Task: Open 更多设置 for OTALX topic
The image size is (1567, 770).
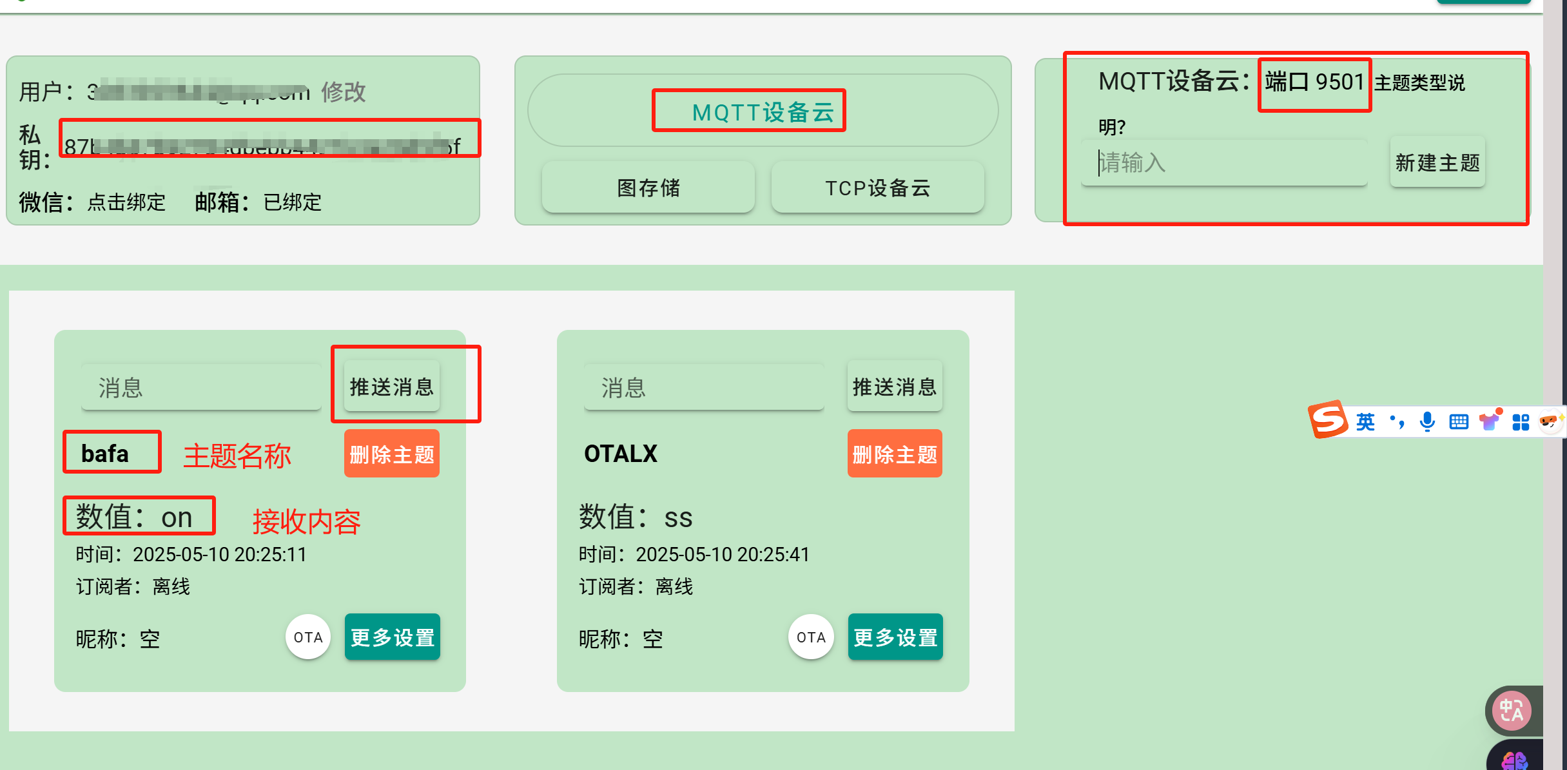Action: tap(895, 637)
